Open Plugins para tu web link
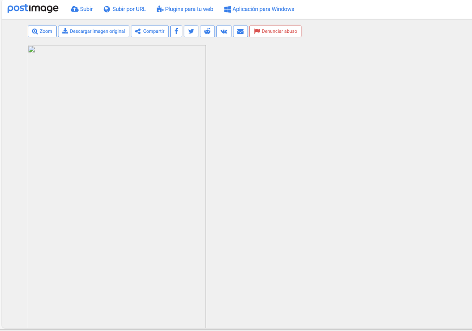This screenshot has height=331, width=472. point(185,9)
